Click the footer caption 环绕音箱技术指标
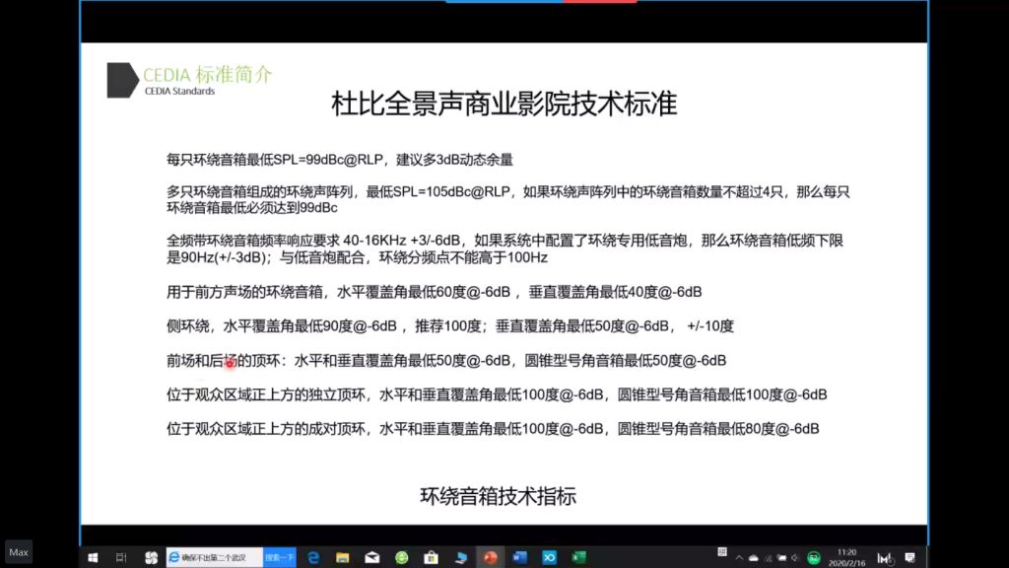This screenshot has height=568, width=1009. (498, 497)
